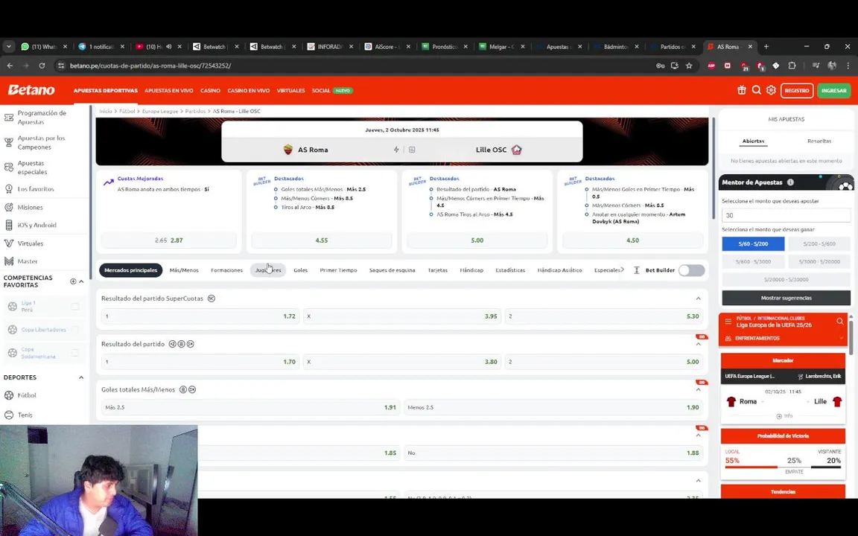This screenshot has height=536, width=858.
Task: Switch to the Saques de esquina tab
Action: point(392,270)
